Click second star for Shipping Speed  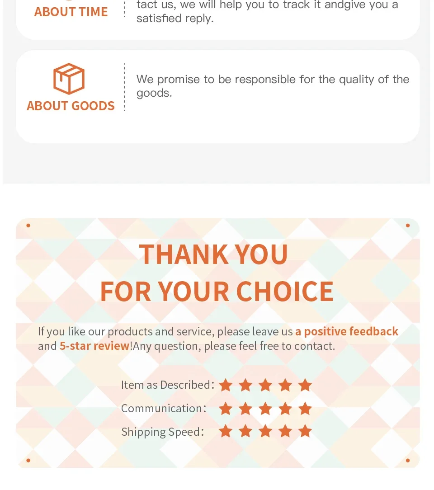[x=245, y=431]
